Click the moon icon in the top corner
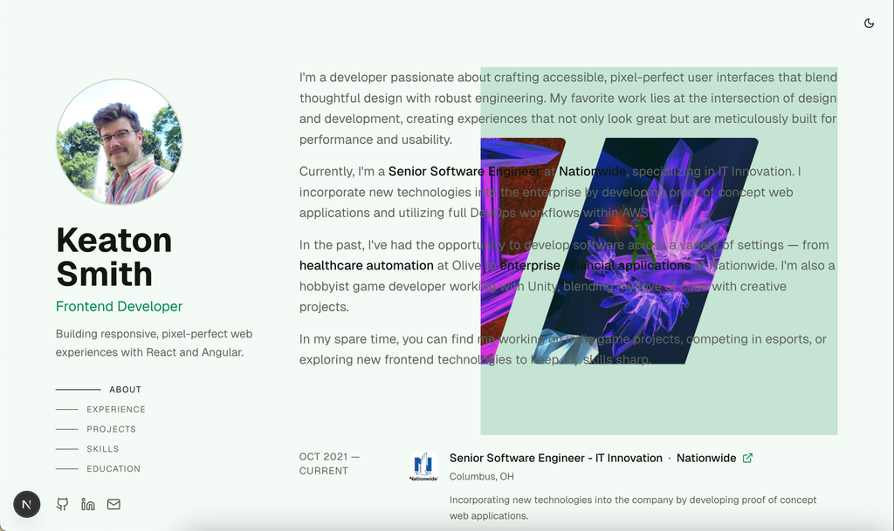The height and width of the screenshot is (531, 894). (x=869, y=24)
